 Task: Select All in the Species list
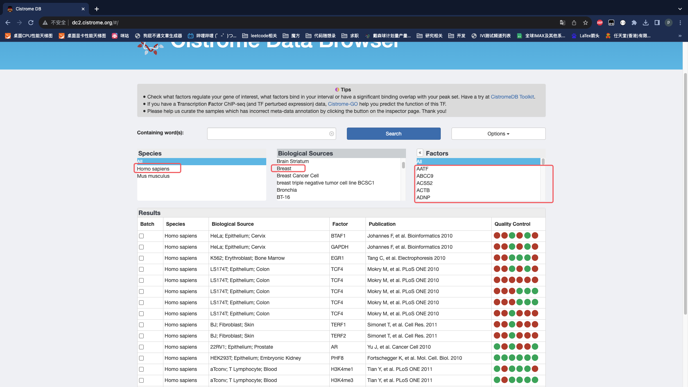[x=201, y=162]
